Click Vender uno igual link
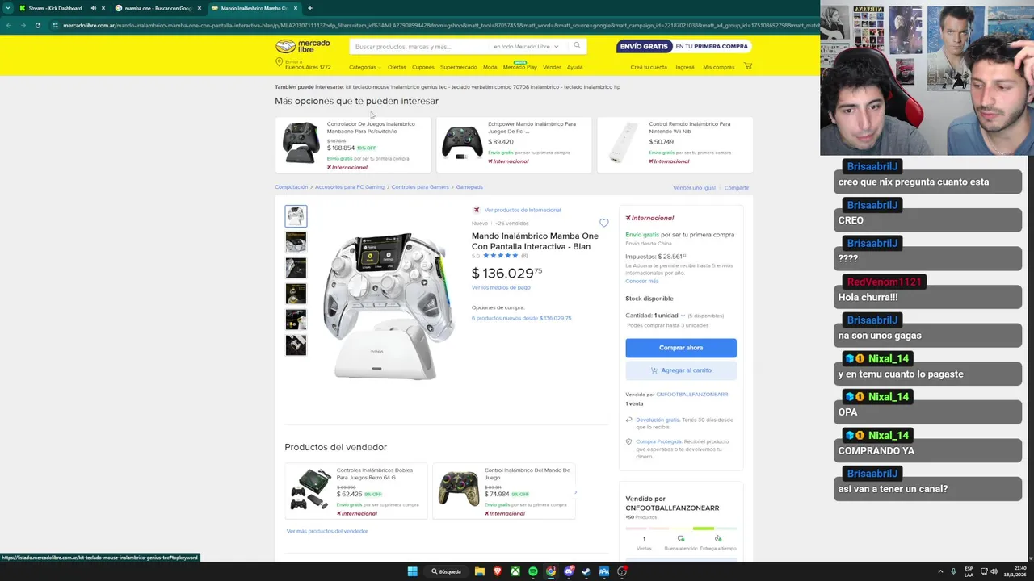The height and width of the screenshot is (581, 1034). point(694,188)
